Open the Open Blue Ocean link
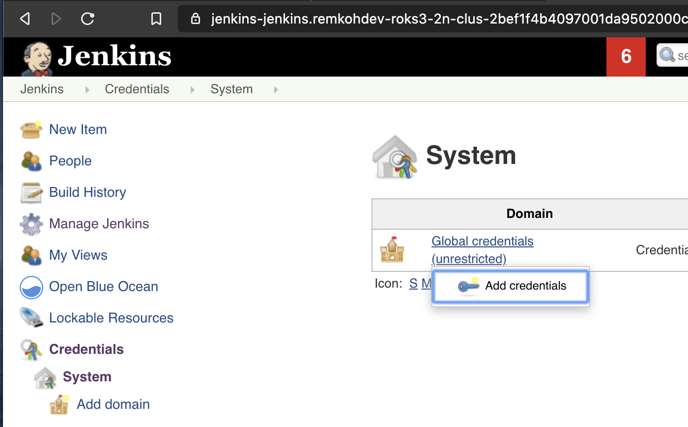The width and height of the screenshot is (688, 427). point(104,286)
